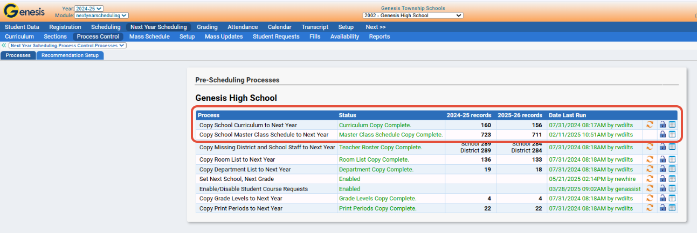
Task: Click the lock icon for Copy Missing District Staff row
Action: 663,147
